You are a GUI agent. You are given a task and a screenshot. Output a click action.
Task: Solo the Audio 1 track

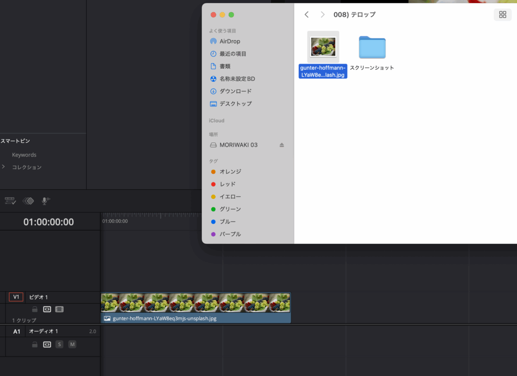point(59,344)
